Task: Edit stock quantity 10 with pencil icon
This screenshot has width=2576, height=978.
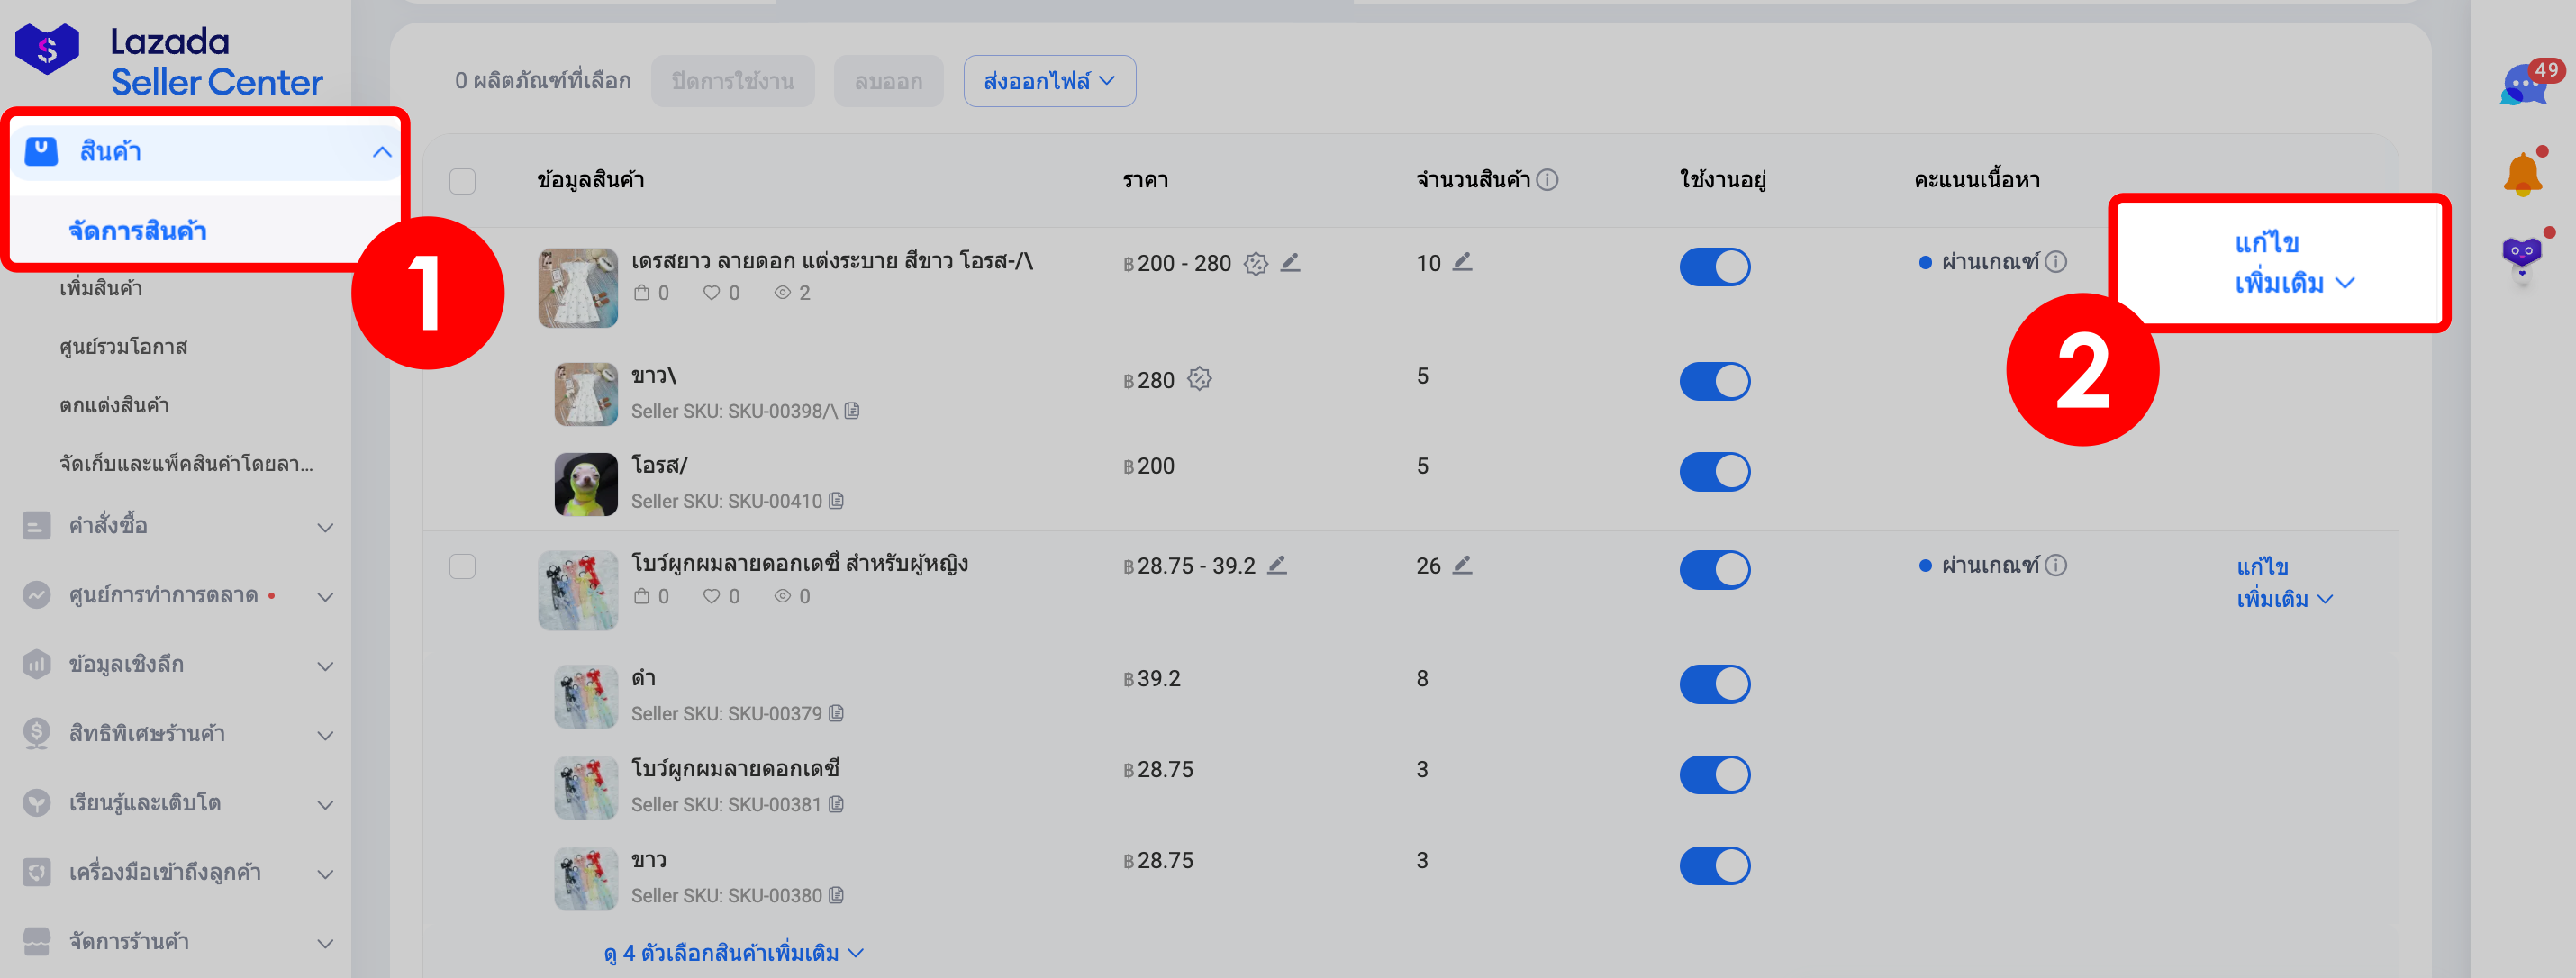Action: [1462, 262]
